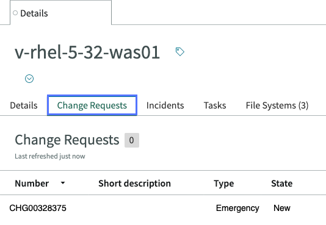Click the Last refreshed just now text

click(50, 156)
